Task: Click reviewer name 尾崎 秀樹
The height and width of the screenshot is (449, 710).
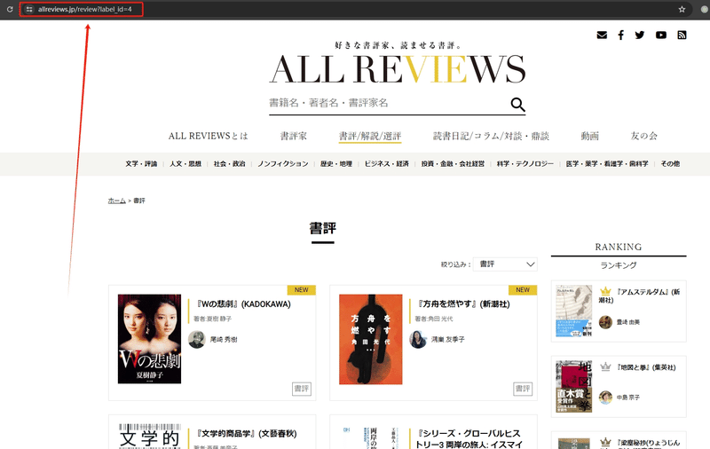Action: click(224, 339)
